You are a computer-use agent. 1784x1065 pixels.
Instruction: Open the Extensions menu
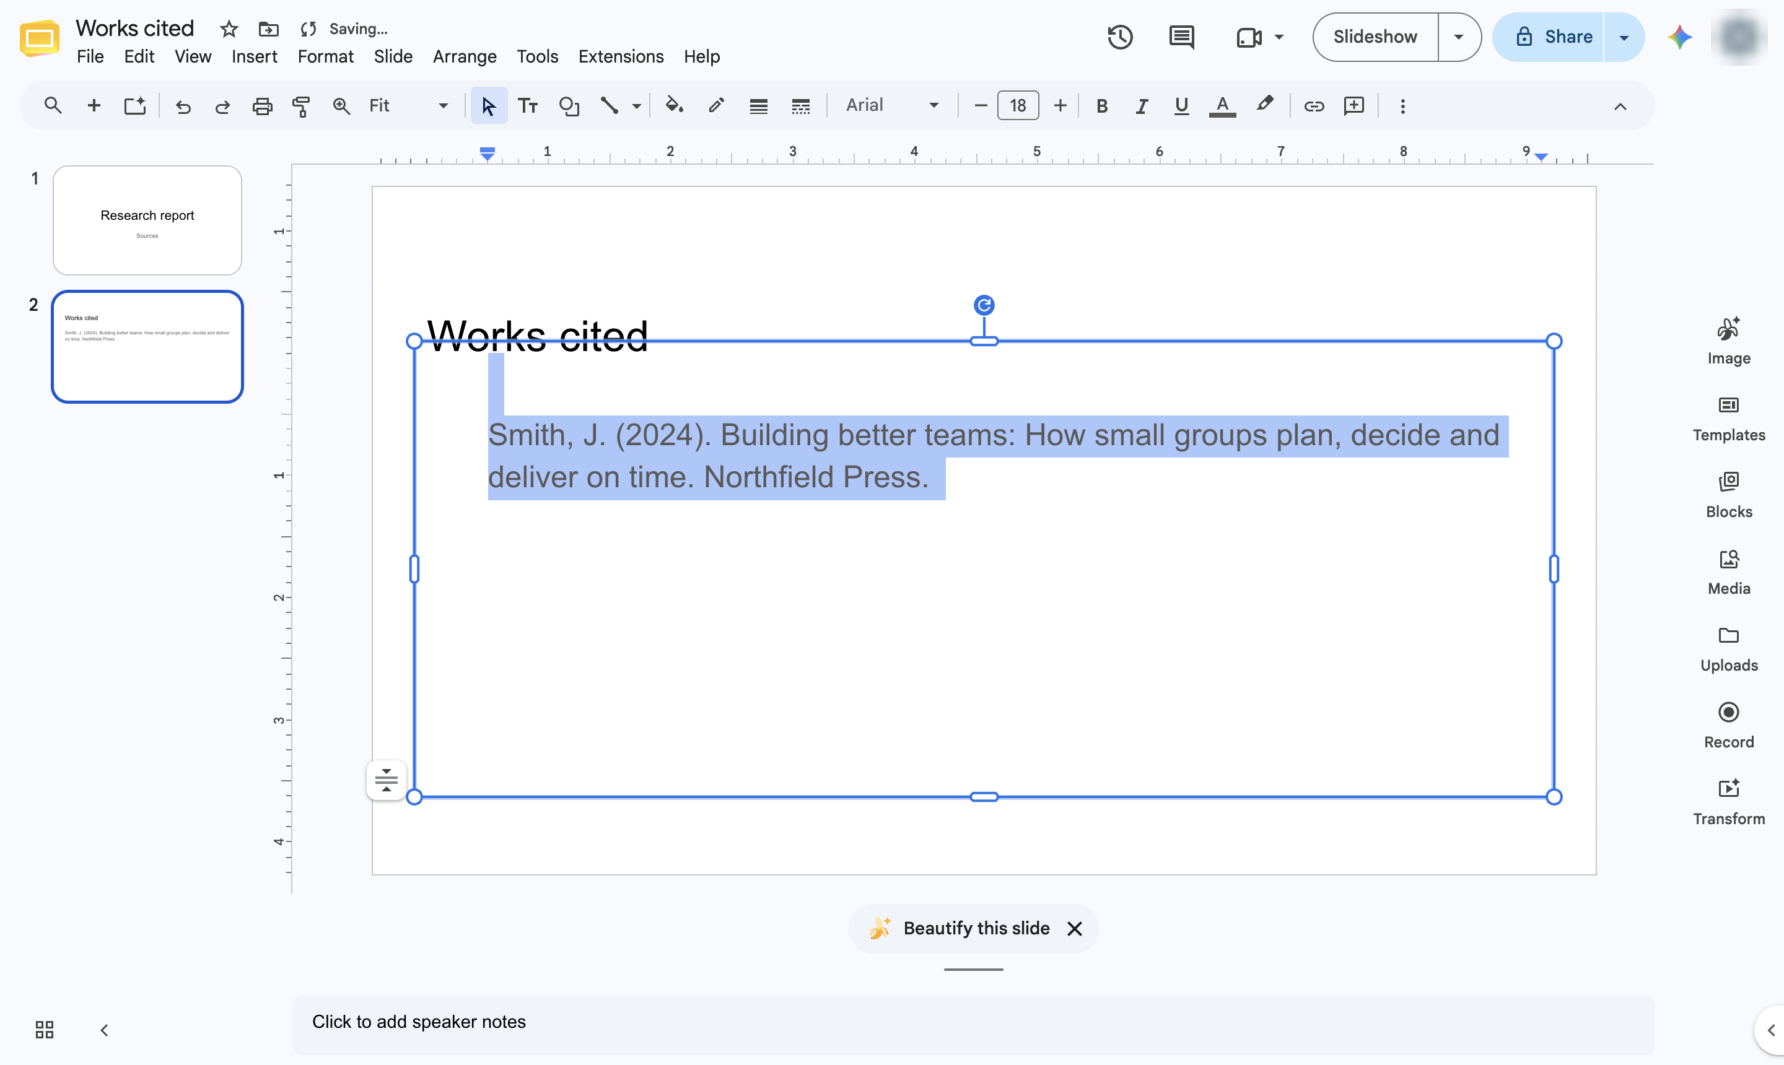620,57
